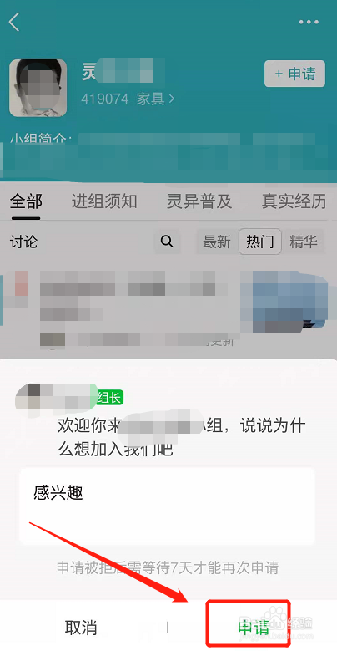Filter discussions by 精华

304,242
